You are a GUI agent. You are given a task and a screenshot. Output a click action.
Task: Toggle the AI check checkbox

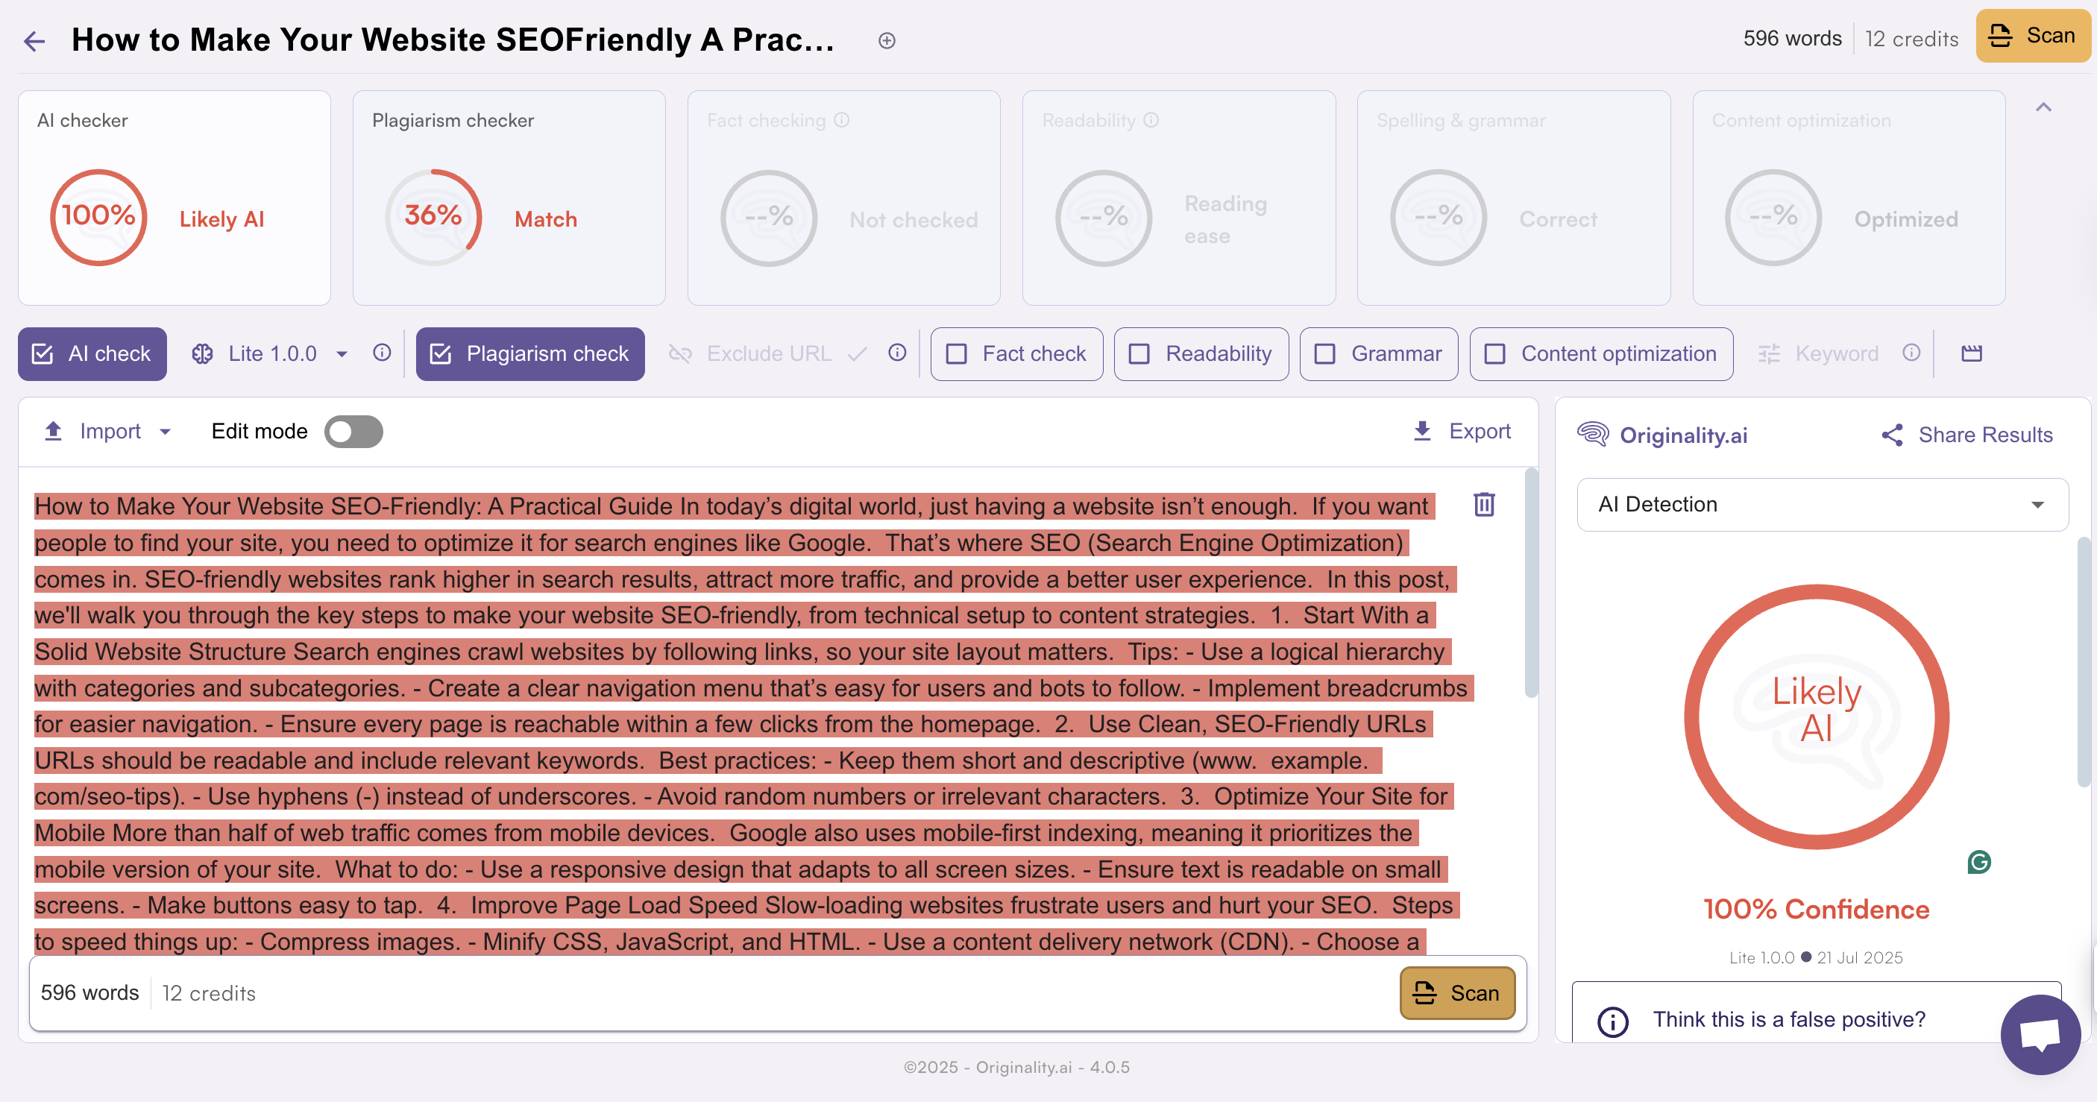pyautogui.click(x=43, y=354)
